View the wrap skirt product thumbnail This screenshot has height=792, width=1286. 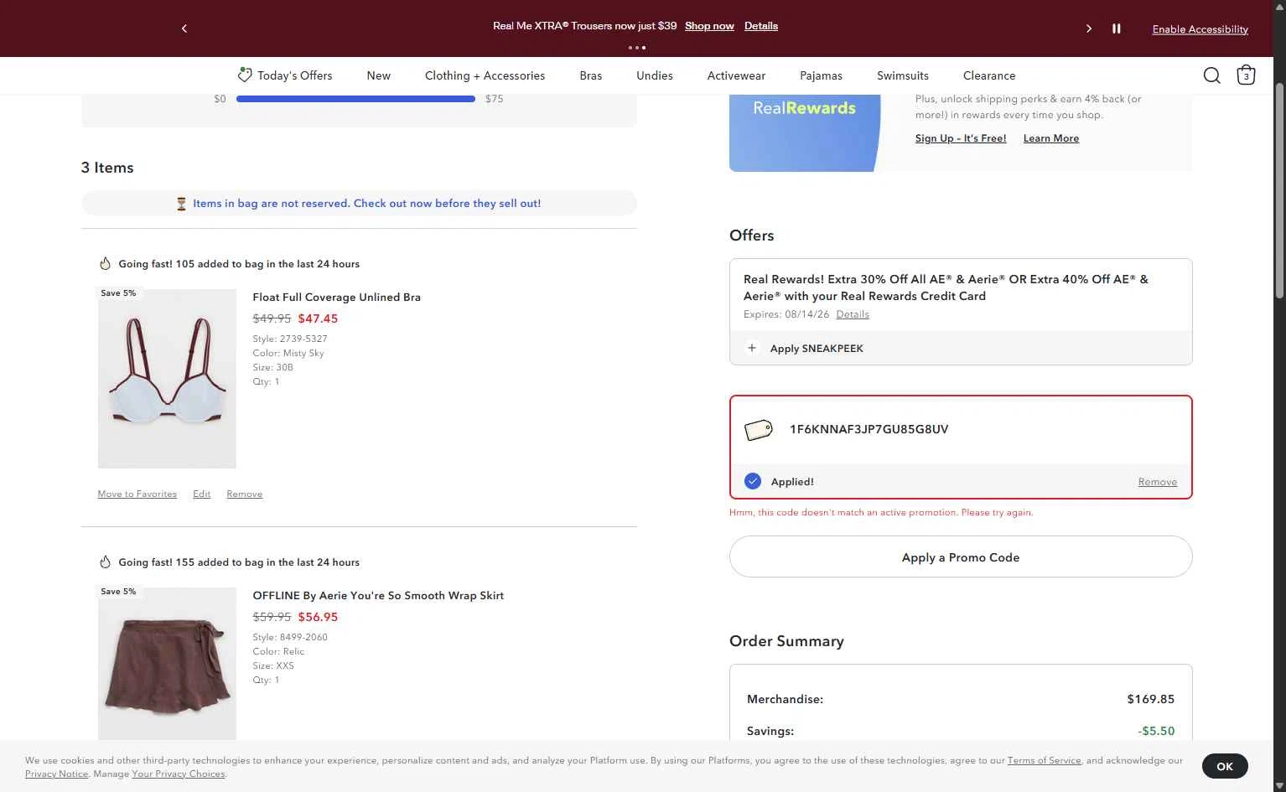pos(167,664)
